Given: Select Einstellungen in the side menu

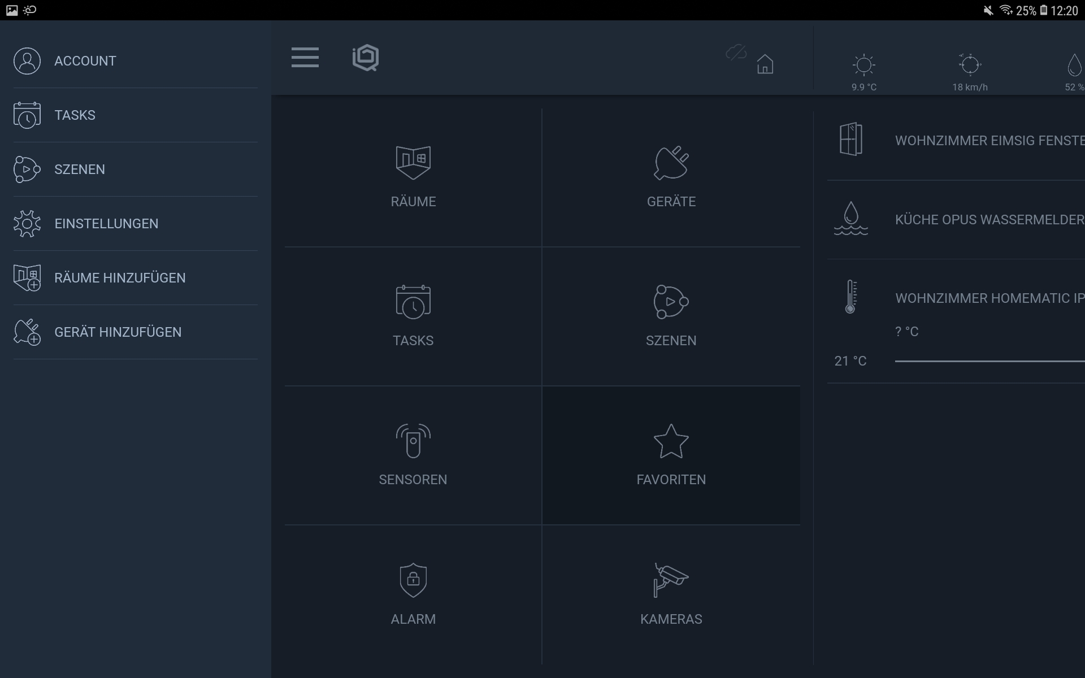Looking at the screenshot, I should tap(106, 224).
